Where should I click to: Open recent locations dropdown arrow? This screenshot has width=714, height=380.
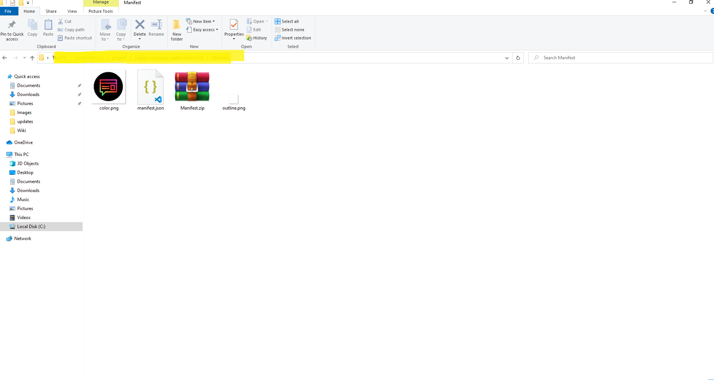[x=24, y=58]
